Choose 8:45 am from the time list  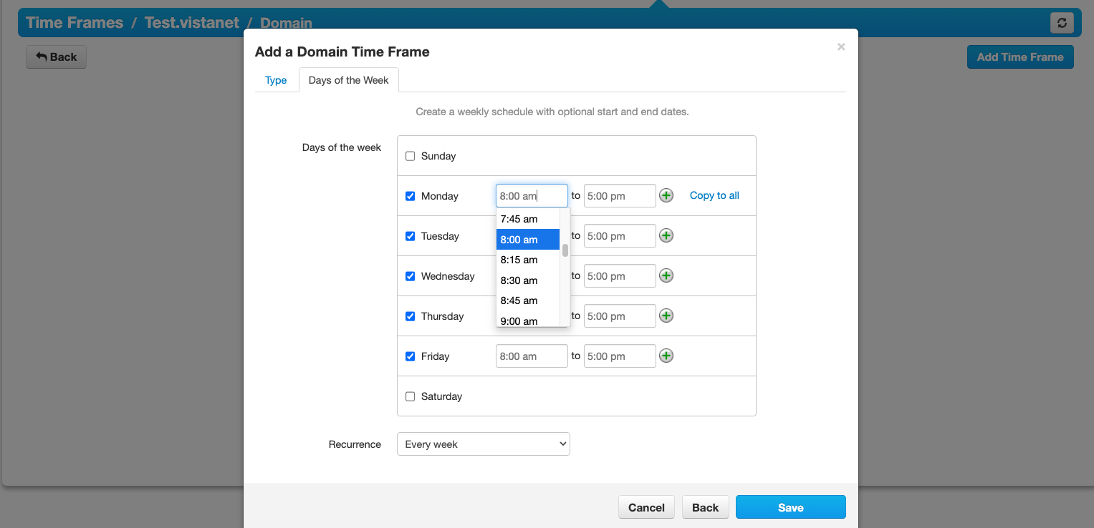pos(528,300)
